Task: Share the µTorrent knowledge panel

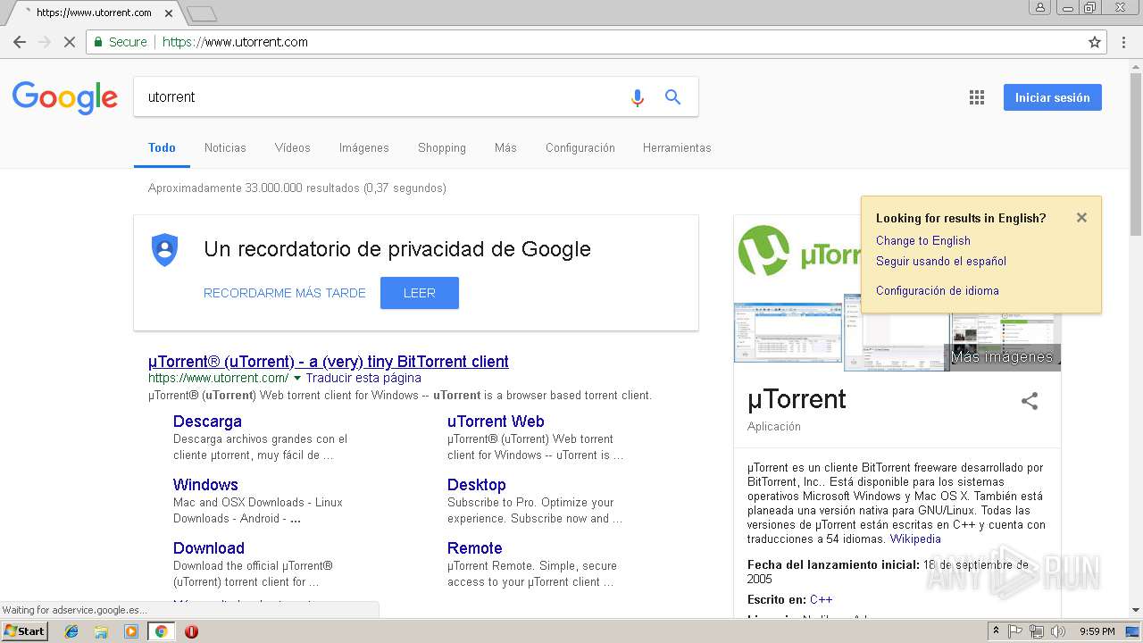Action: (x=1030, y=401)
